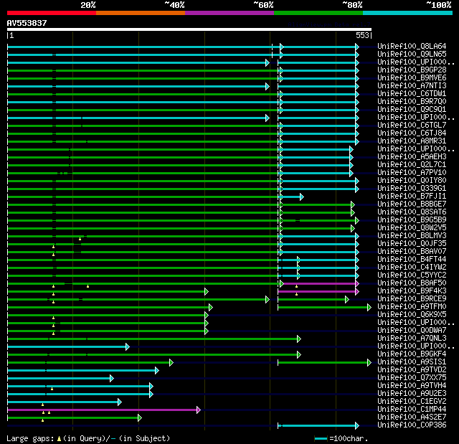Image resolution: width=459 pixels, height=444 pixels.
Task: Select the UniRef100_Q8W2V5 label
Action: 412,228
